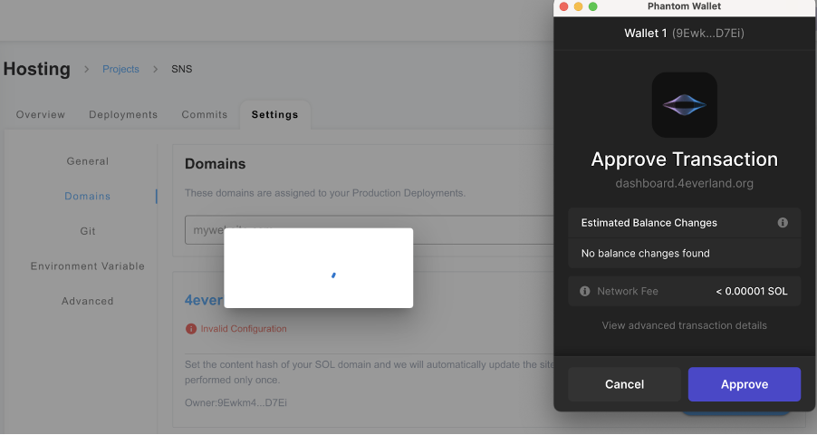Screen dimensions: 817x435
Task: Click the chevron after Projects breadcrumb
Action: click(x=155, y=69)
